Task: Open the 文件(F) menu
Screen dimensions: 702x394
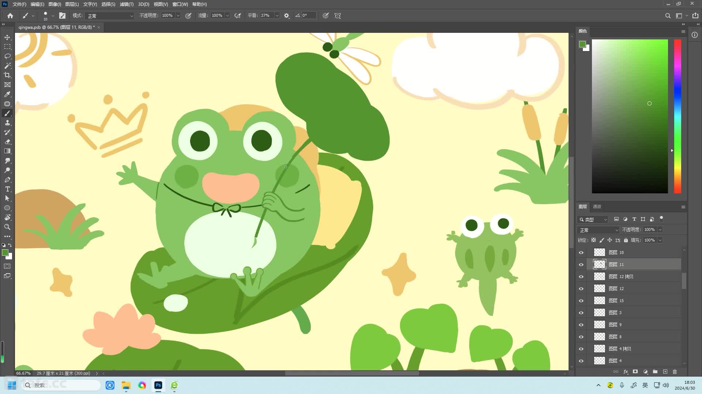Action: click(19, 4)
